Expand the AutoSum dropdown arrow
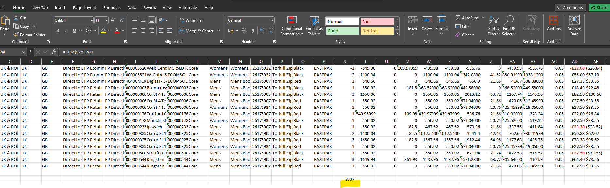Screen dimensions: 610x188 pos(483,18)
